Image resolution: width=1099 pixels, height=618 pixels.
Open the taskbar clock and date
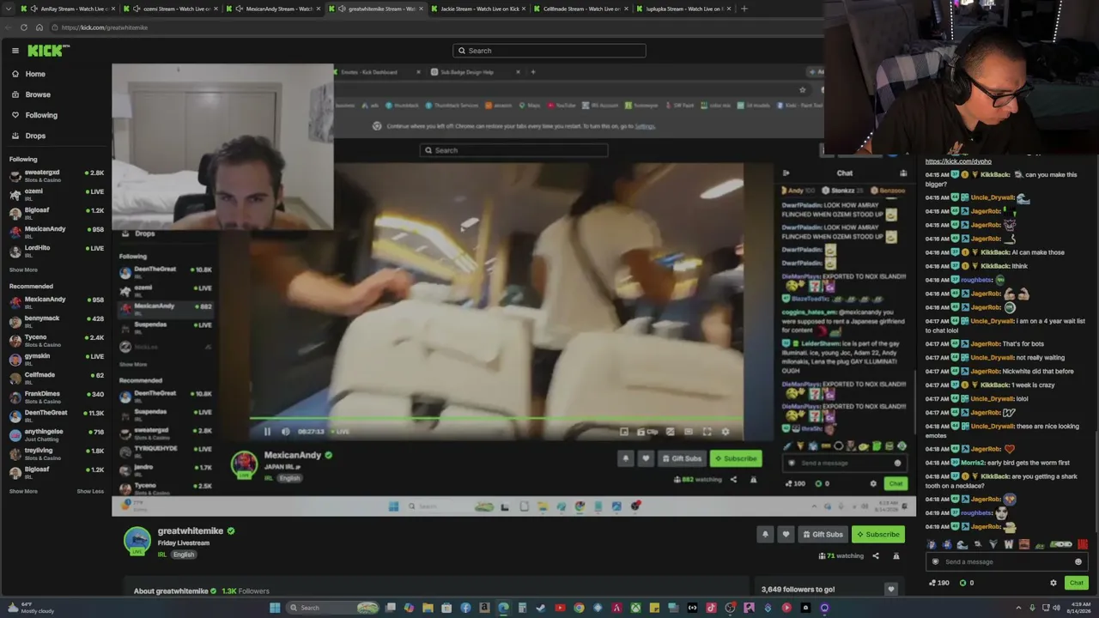[x=1078, y=608]
